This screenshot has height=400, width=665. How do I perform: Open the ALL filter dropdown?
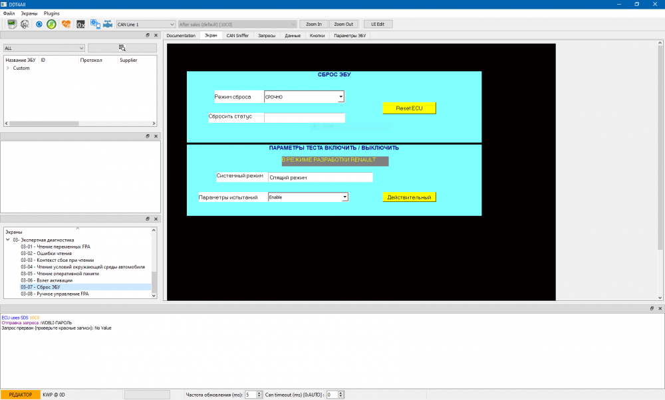(x=44, y=48)
